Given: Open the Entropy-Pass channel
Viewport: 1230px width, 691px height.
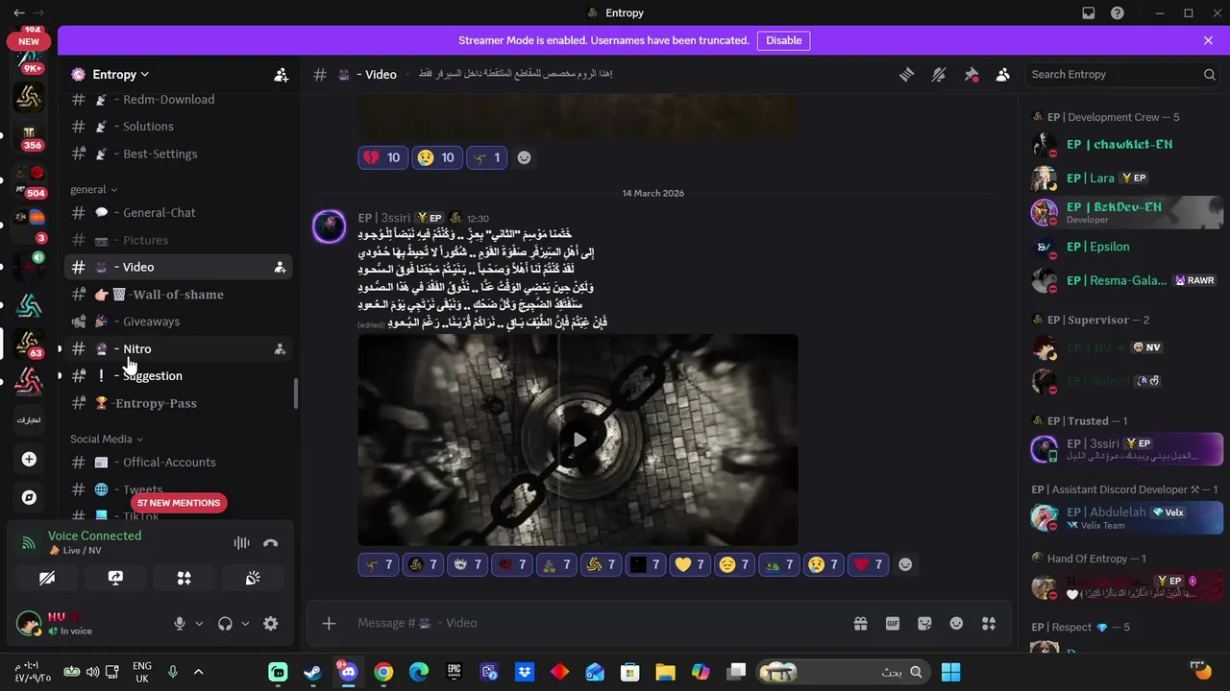Looking at the screenshot, I should point(179,403).
